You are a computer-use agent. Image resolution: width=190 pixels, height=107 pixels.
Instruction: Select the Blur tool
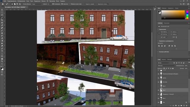coord(2,43)
